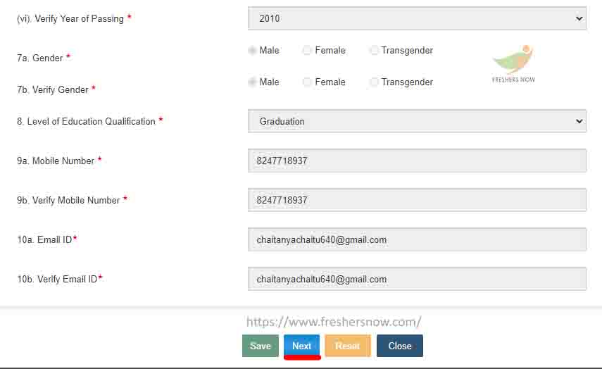This screenshot has height=369, width=602.
Task: Select Male in the 7a Gender row
Action: pyautogui.click(x=252, y=50)
